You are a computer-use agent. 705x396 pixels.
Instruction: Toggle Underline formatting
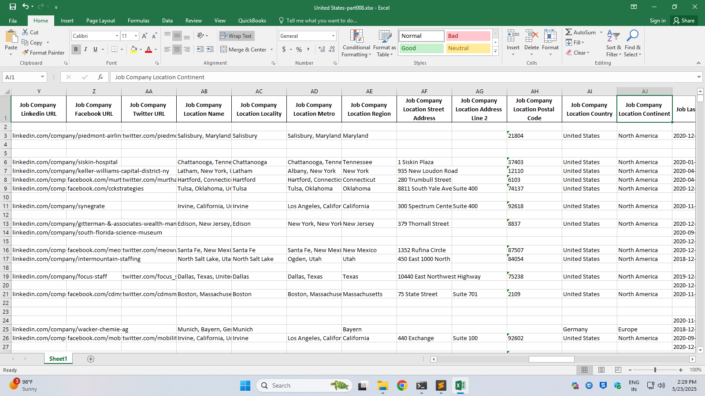[95, 49]
